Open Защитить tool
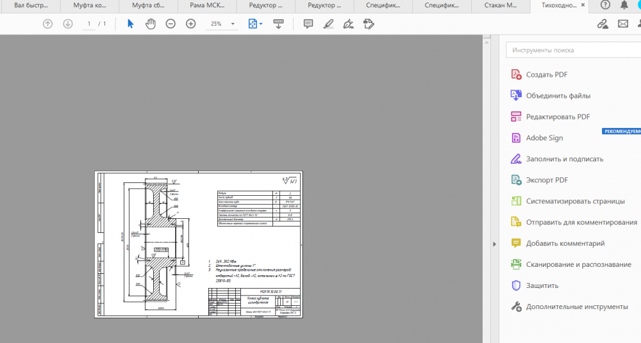 pos(542,285)
